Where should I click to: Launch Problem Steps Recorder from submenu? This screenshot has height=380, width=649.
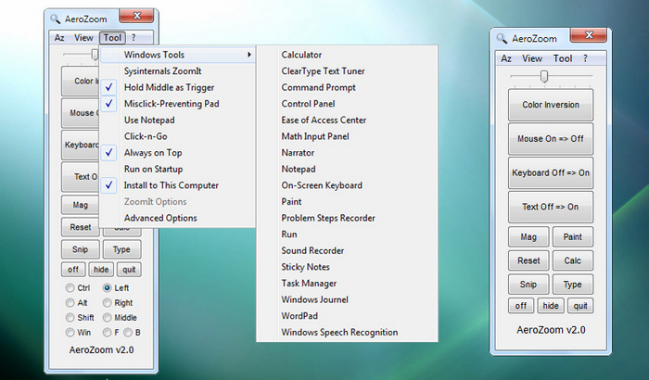click(x=328, y=218)
